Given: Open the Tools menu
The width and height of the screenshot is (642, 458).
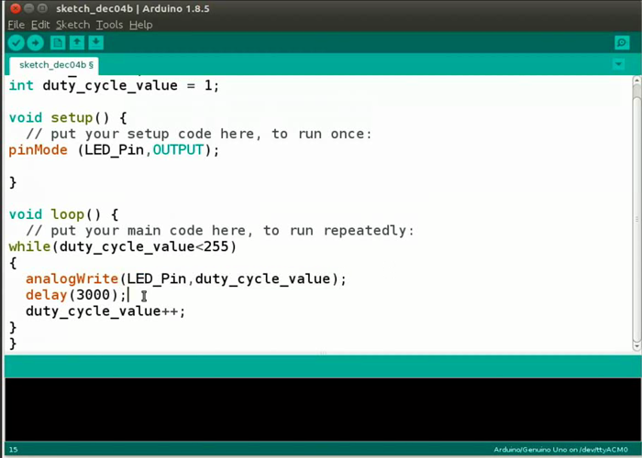Looking at the screenshot, I should (109, 25).
